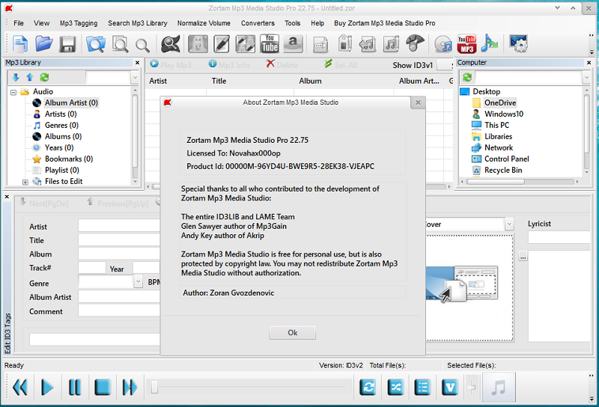Click in the Artist input field
Viewport: 599px width, 407px height.
(x=119, y=225)
